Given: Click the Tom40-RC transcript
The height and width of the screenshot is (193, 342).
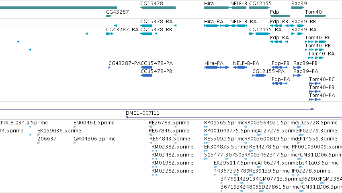Looking at the screenshot, I should pos(315,42).
